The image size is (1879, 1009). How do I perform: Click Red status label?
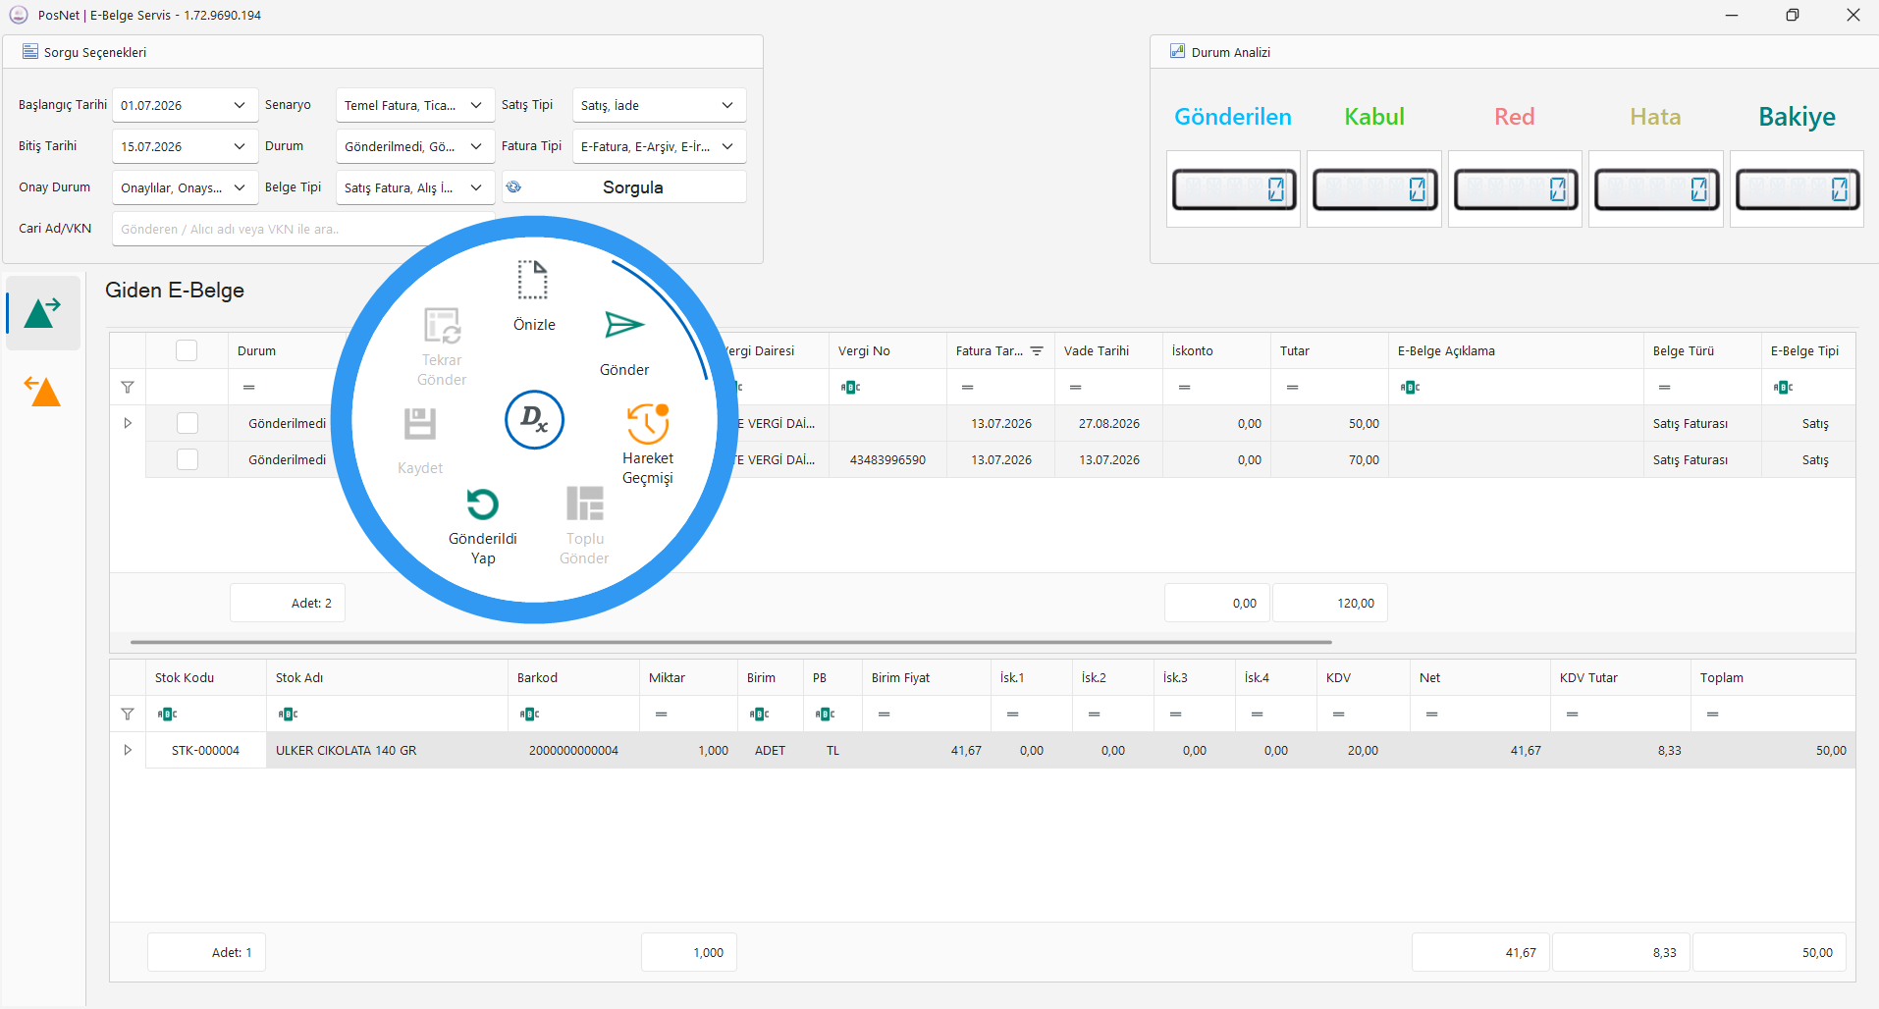pyautogui.click(x=1515, y=117)
